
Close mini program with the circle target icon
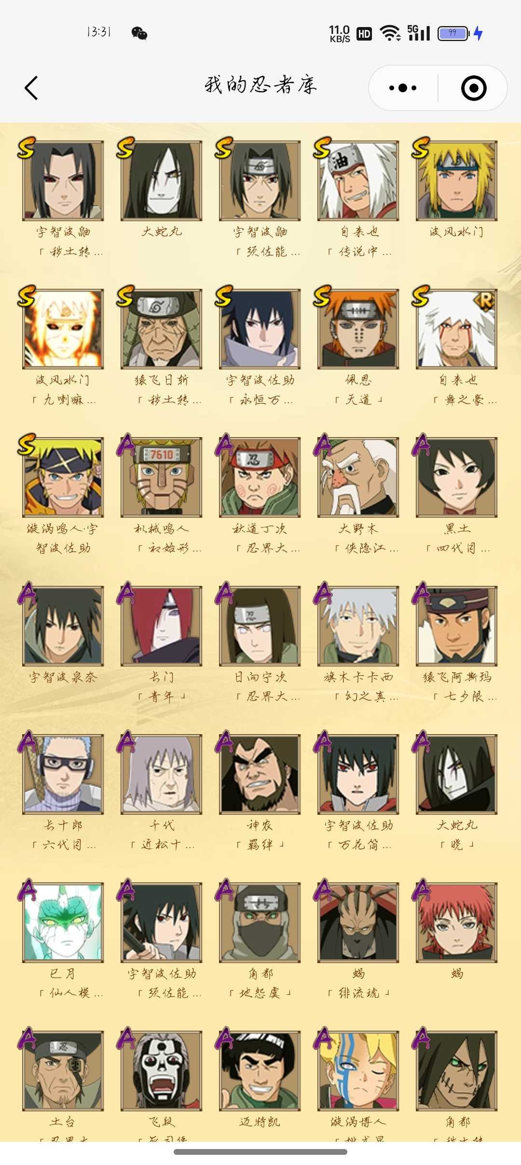[x=473, y=88]
